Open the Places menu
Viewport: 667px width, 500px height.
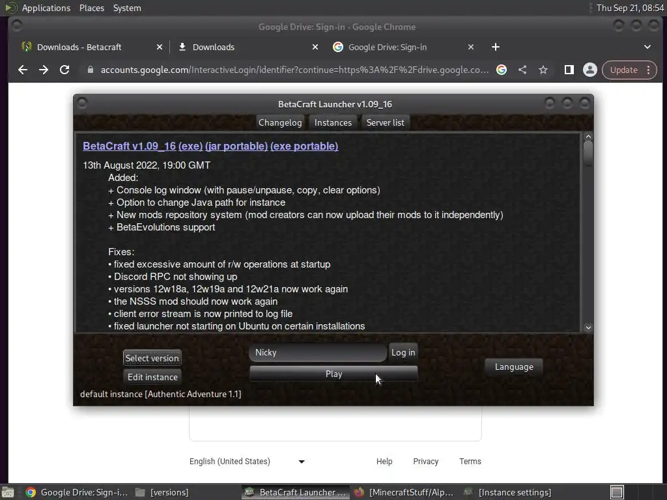91,8
